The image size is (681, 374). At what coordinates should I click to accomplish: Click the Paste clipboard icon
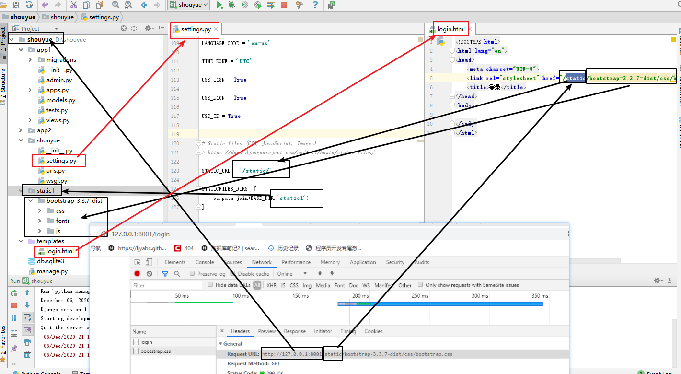point(99,5)
